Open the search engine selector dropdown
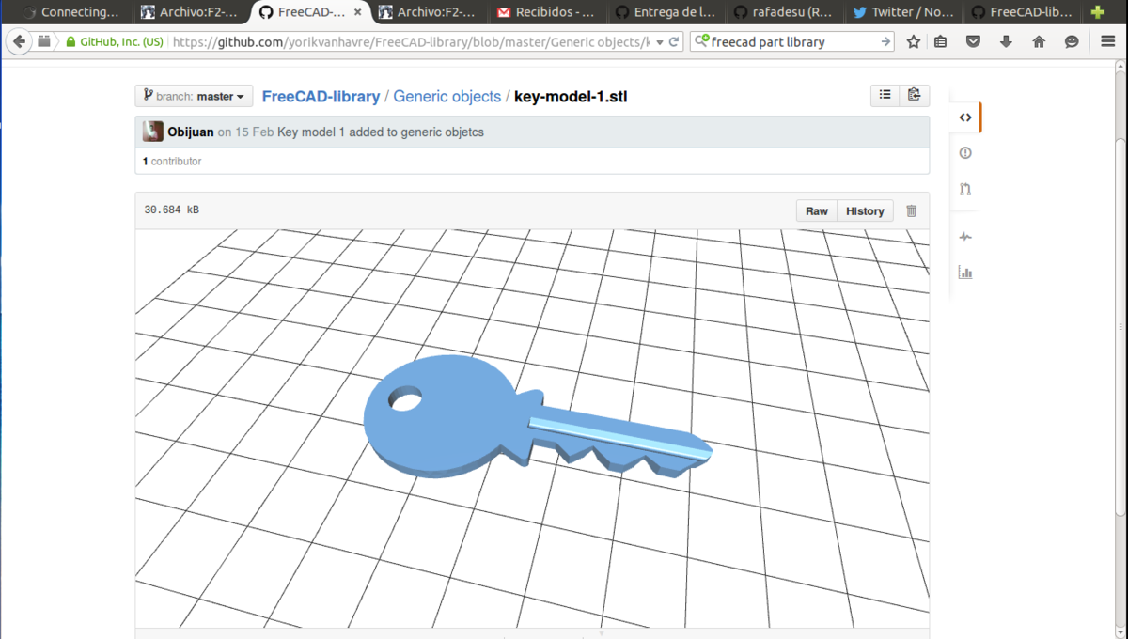 (x=702, y=42)
